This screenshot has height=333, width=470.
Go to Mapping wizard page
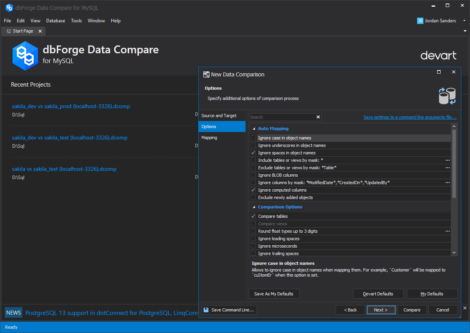pos(222,138)
